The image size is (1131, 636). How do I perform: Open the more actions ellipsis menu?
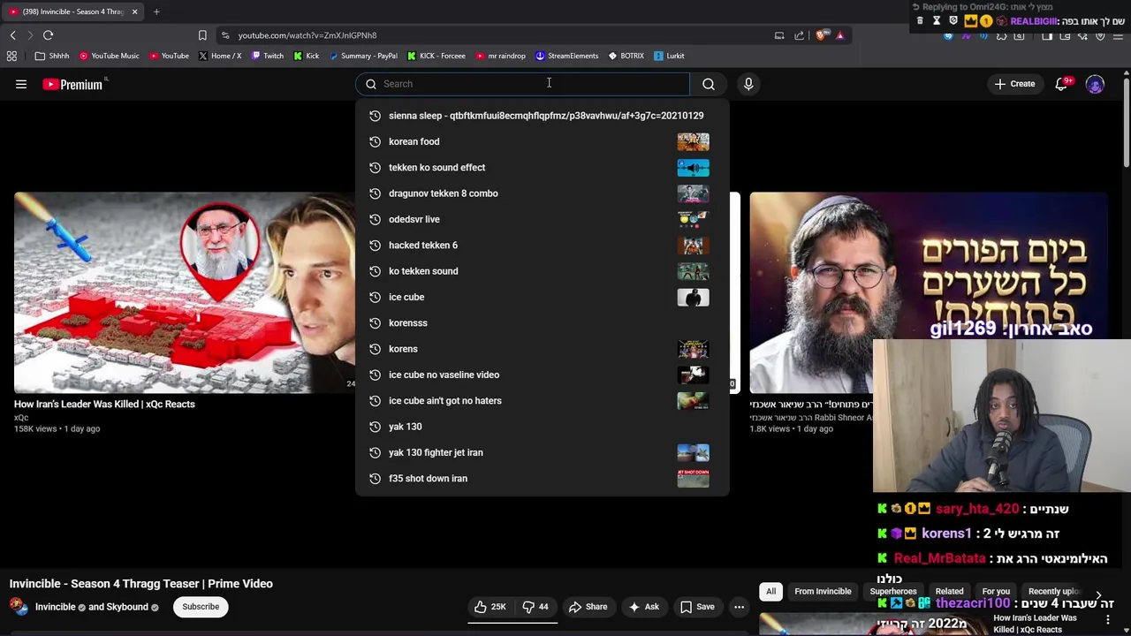pos(739,607)
